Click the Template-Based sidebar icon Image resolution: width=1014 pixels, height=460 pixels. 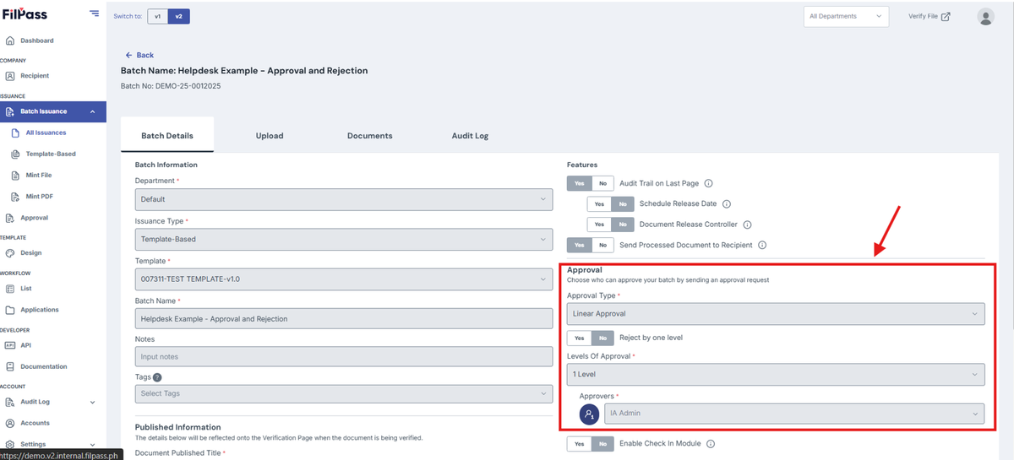tap(15, 154)
